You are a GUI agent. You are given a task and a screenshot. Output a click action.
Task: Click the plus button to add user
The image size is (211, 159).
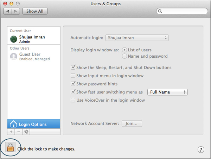(x=11, y=132)
